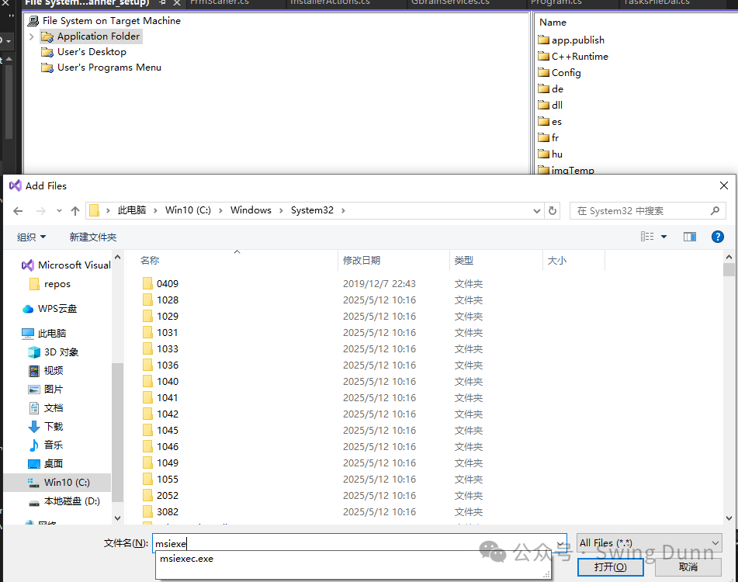Open Help via the question-mark icon
Viewport: 738px width, 582px height.
[717, 237]
